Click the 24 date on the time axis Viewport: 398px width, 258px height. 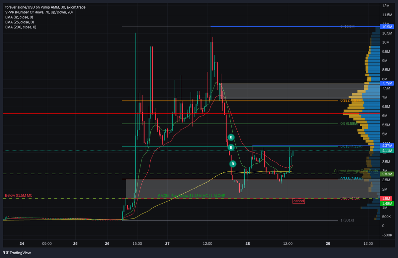click(22, 243)
